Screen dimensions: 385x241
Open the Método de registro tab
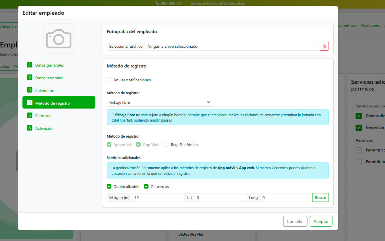coord(59,103)
